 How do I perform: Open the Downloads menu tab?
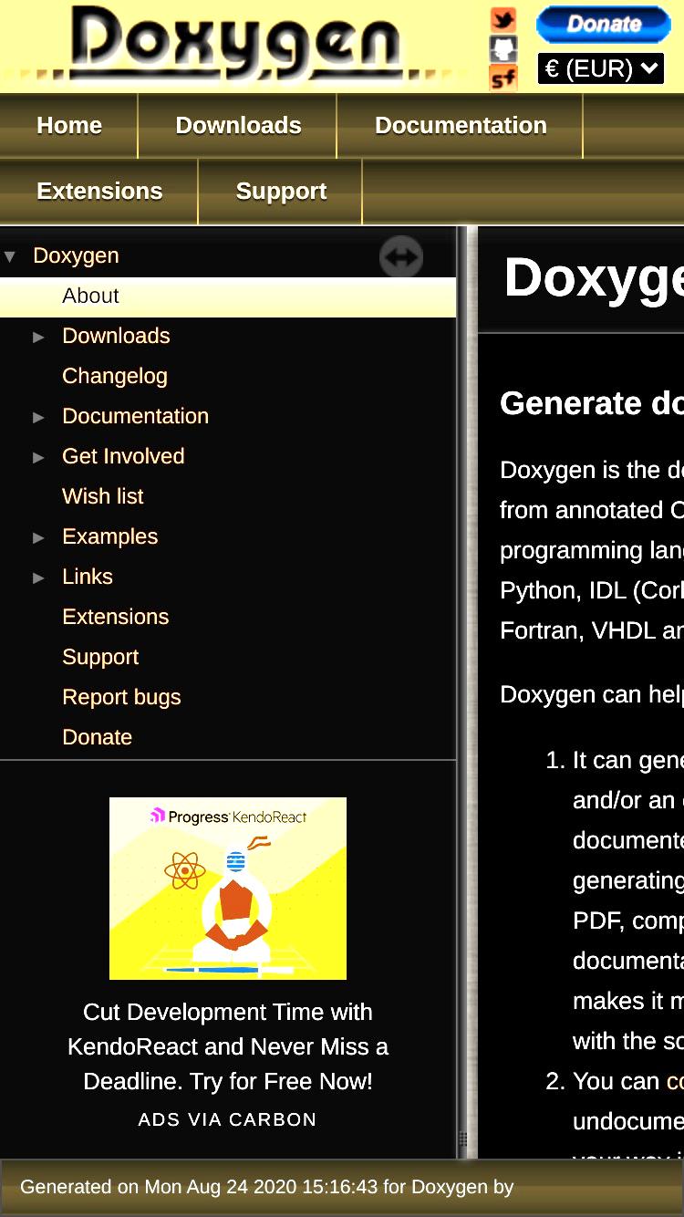[238, 126]
